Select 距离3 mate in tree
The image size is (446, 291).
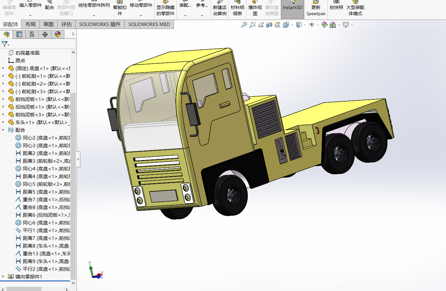(43, 161)
